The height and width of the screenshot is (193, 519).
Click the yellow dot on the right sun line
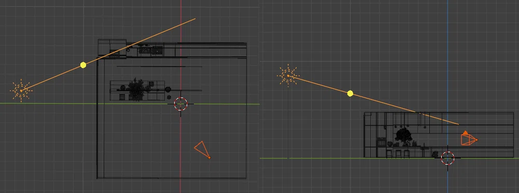pyautogui.click(x=350, y=93)
